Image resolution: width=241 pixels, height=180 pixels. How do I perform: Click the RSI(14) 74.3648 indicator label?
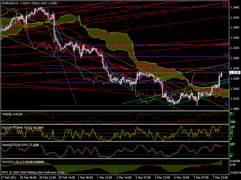tap(12, 128)
